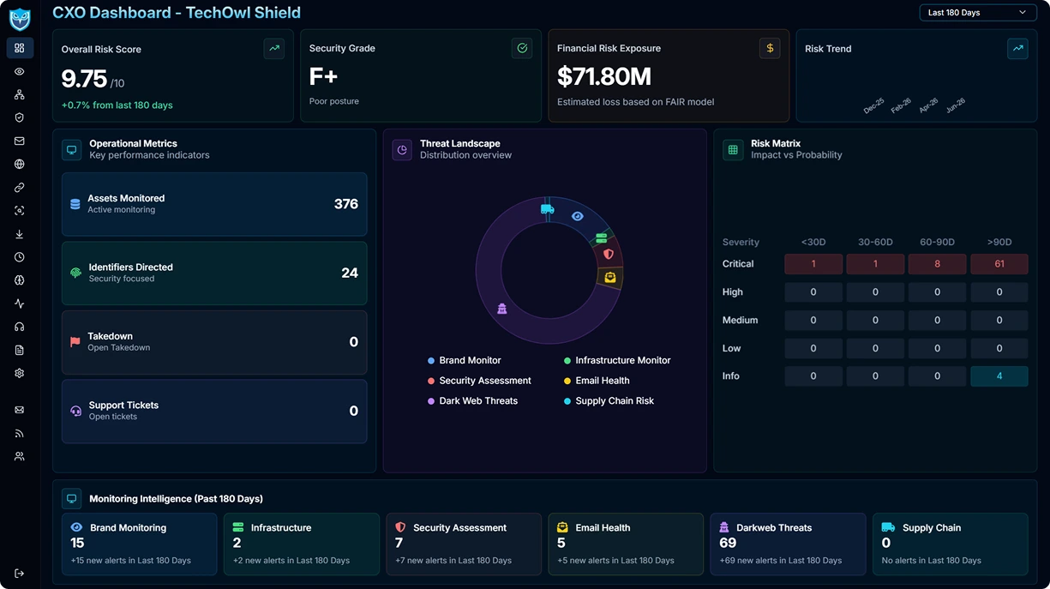Open the users icon in sidebar
Screen dimensions: 1050x589
click(20, 456)
